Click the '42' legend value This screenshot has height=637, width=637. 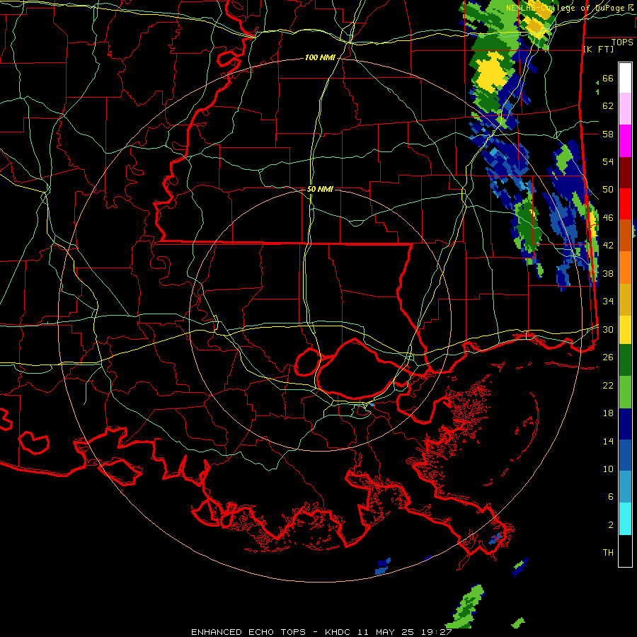(608, 246)
